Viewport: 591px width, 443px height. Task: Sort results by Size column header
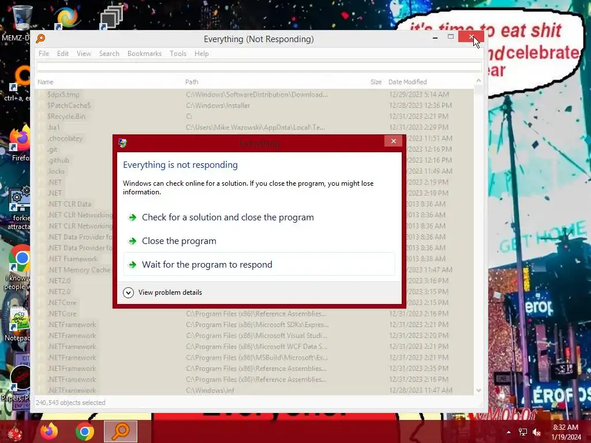click(376, 82)
